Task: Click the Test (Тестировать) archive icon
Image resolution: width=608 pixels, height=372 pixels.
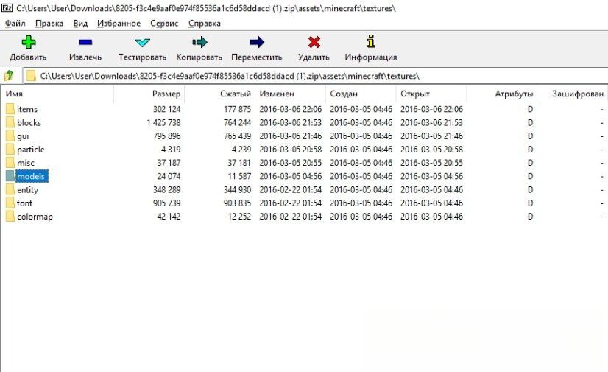Action: pos(142,42)
